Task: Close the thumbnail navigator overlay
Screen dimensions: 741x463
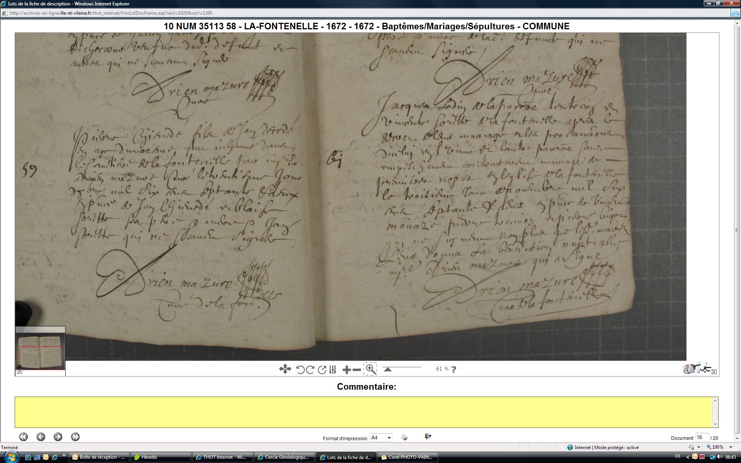Action: [x=20, y=372]
